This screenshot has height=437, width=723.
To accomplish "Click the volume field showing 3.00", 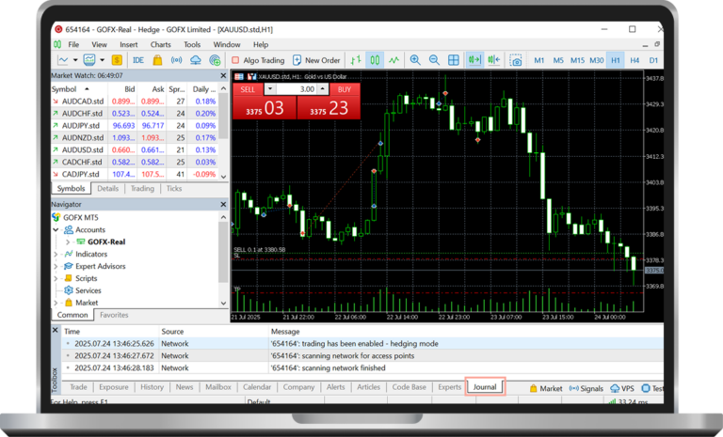I will coord(297,89).
